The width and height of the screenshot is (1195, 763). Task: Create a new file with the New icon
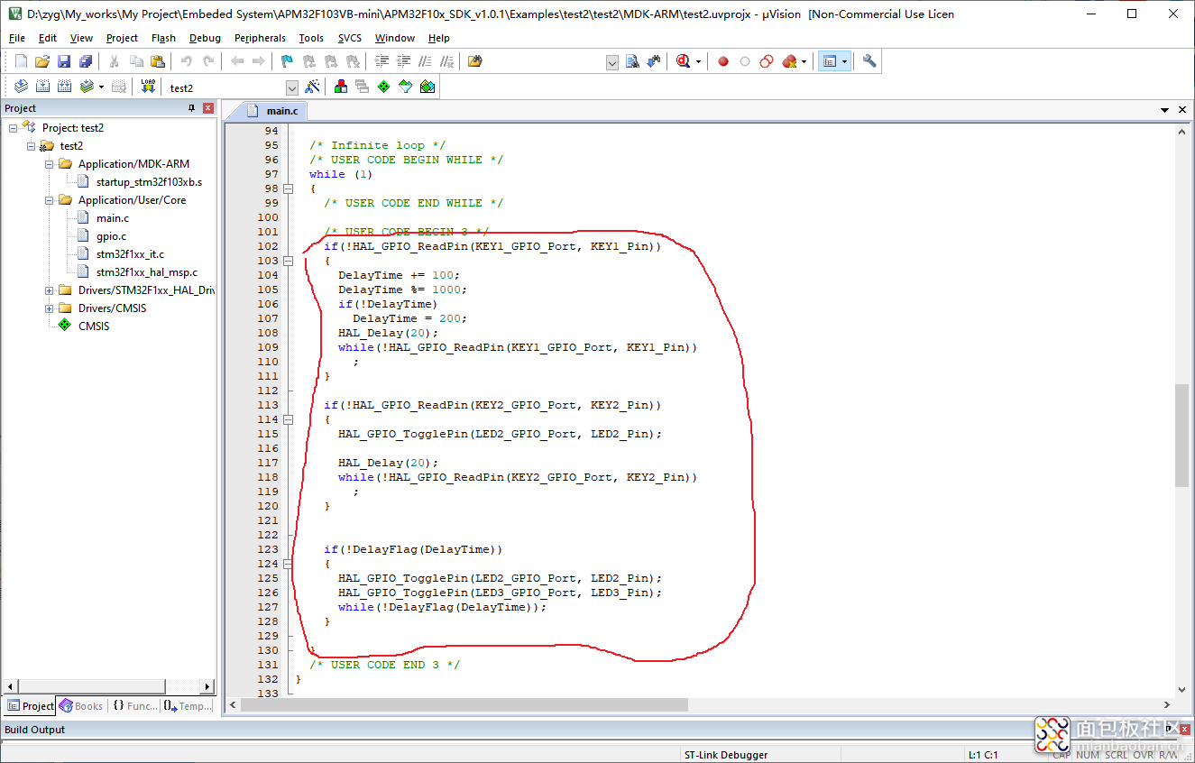[21, 61]
